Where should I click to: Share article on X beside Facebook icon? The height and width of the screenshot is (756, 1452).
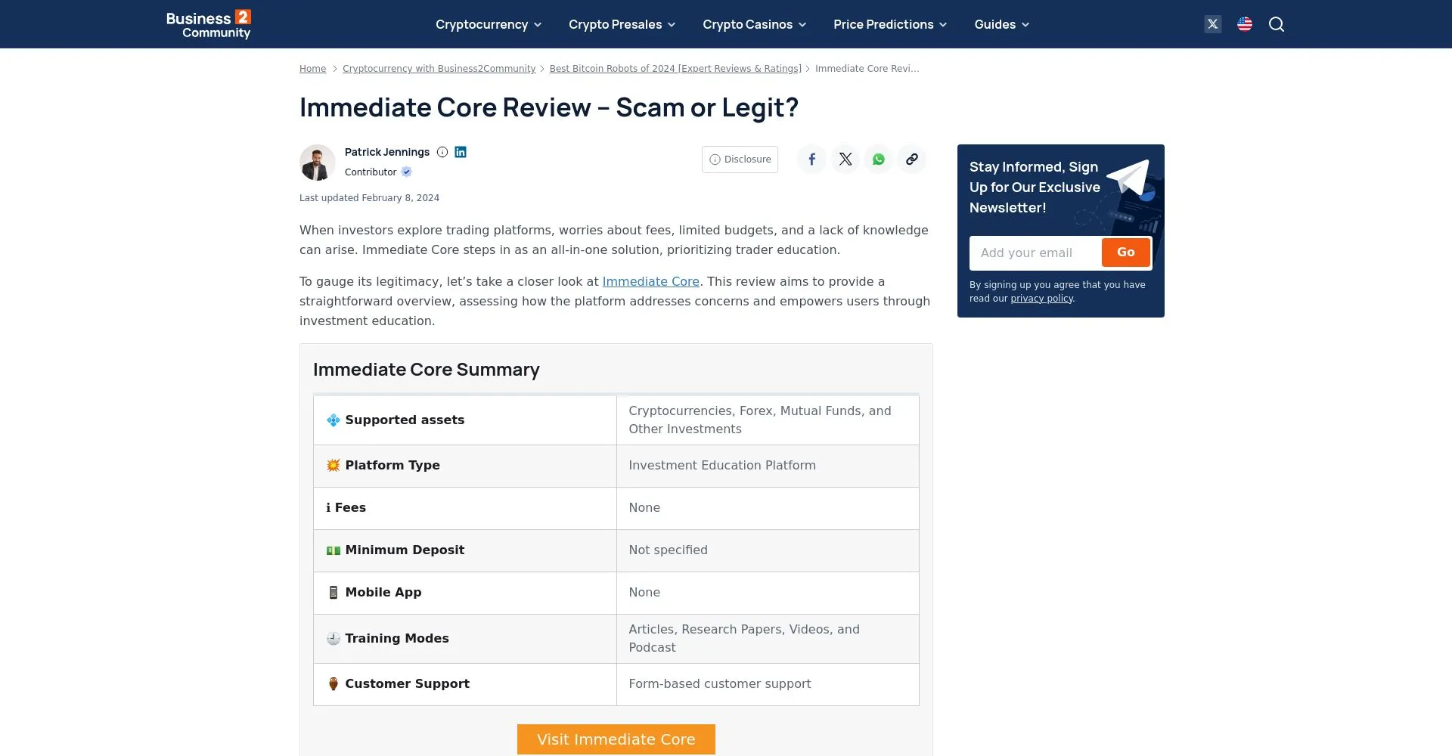pos(845,160)
